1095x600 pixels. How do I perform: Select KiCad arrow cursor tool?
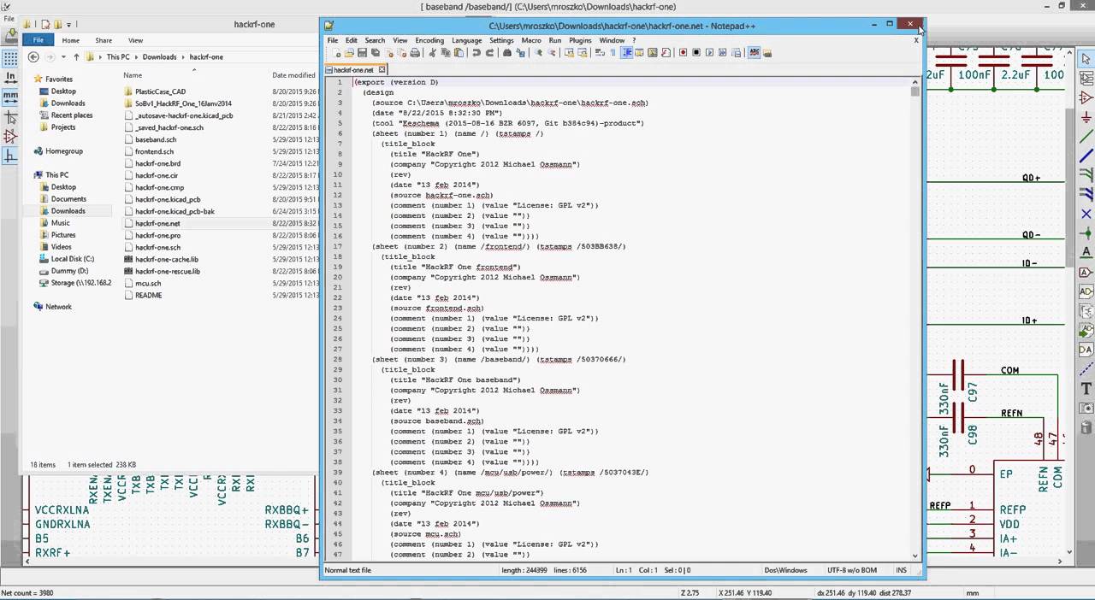point(1086,58)
